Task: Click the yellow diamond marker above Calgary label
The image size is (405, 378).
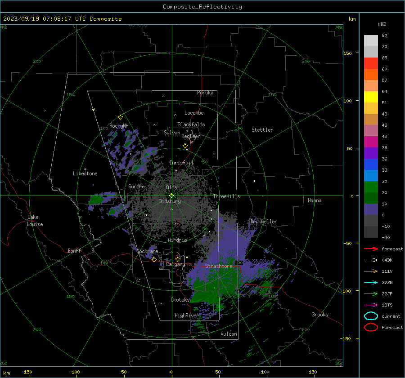Action: (x=178, y=259)
